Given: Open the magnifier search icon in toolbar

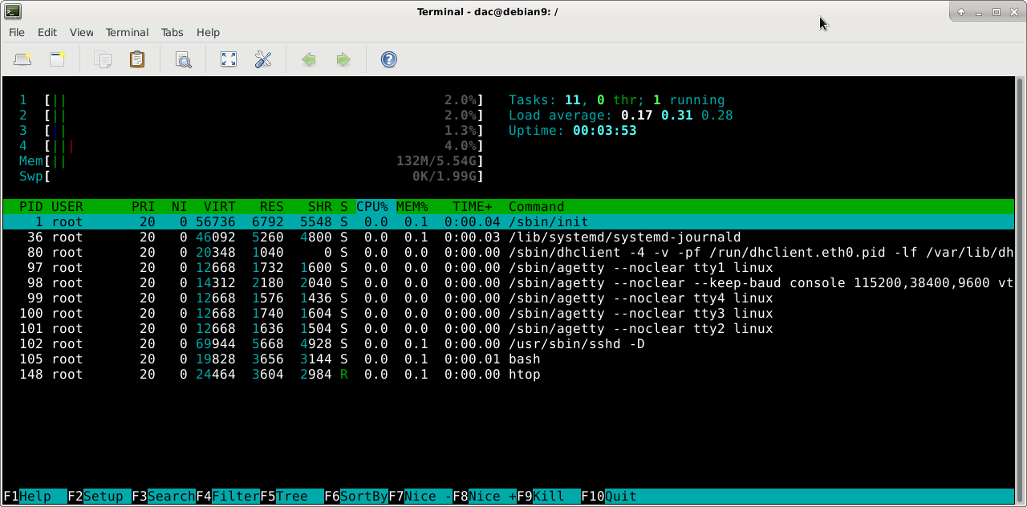Looking at the screenshot, I should [183, 59].
